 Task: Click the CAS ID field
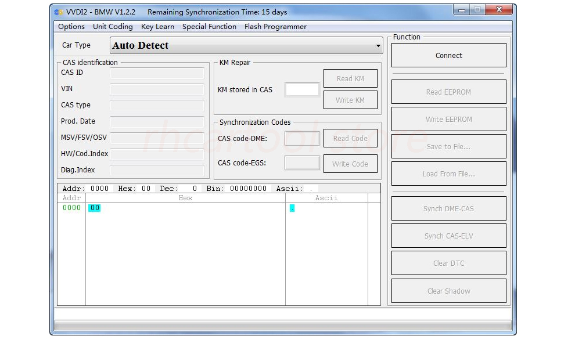157,73
